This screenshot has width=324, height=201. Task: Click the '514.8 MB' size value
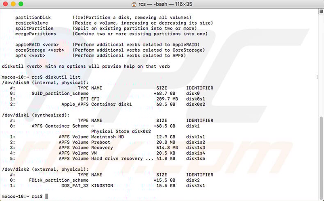167,148
